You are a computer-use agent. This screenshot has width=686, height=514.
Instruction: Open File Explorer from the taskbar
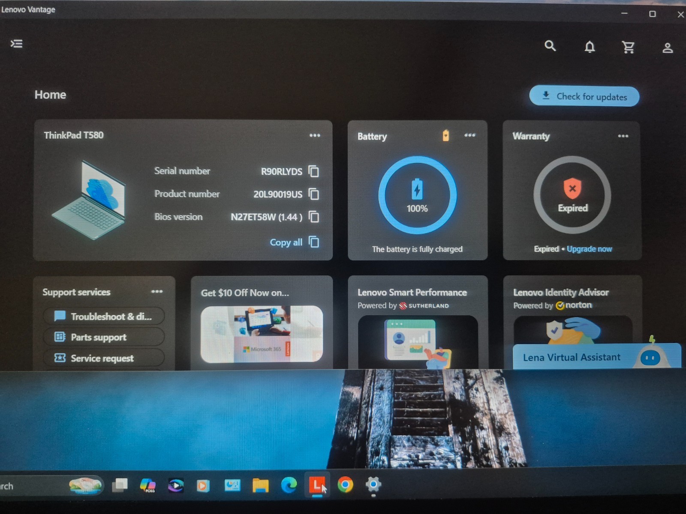click(260, 485)
